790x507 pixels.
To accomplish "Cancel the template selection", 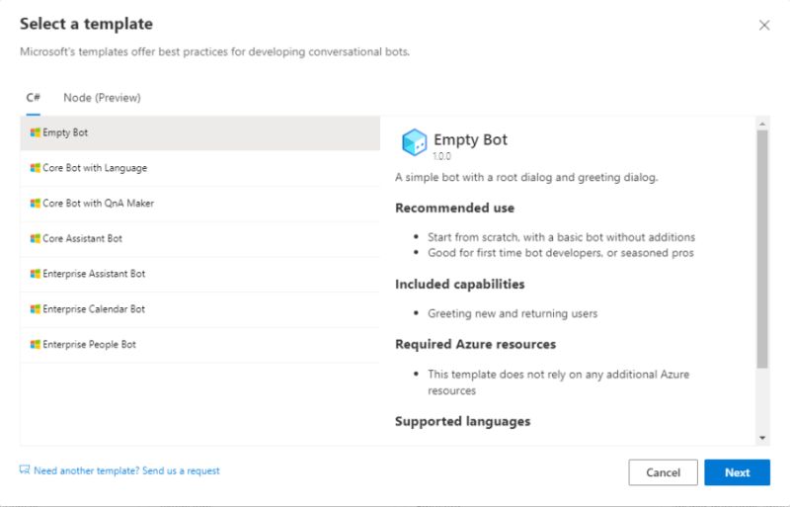I will (x=663, y=472).
